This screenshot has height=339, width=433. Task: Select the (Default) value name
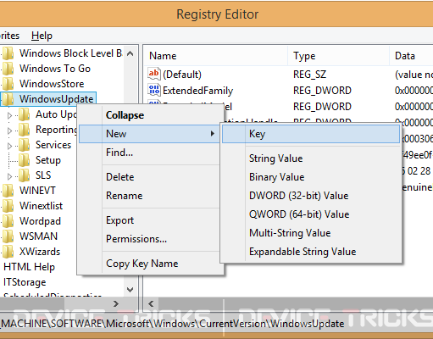pos(182,75)
